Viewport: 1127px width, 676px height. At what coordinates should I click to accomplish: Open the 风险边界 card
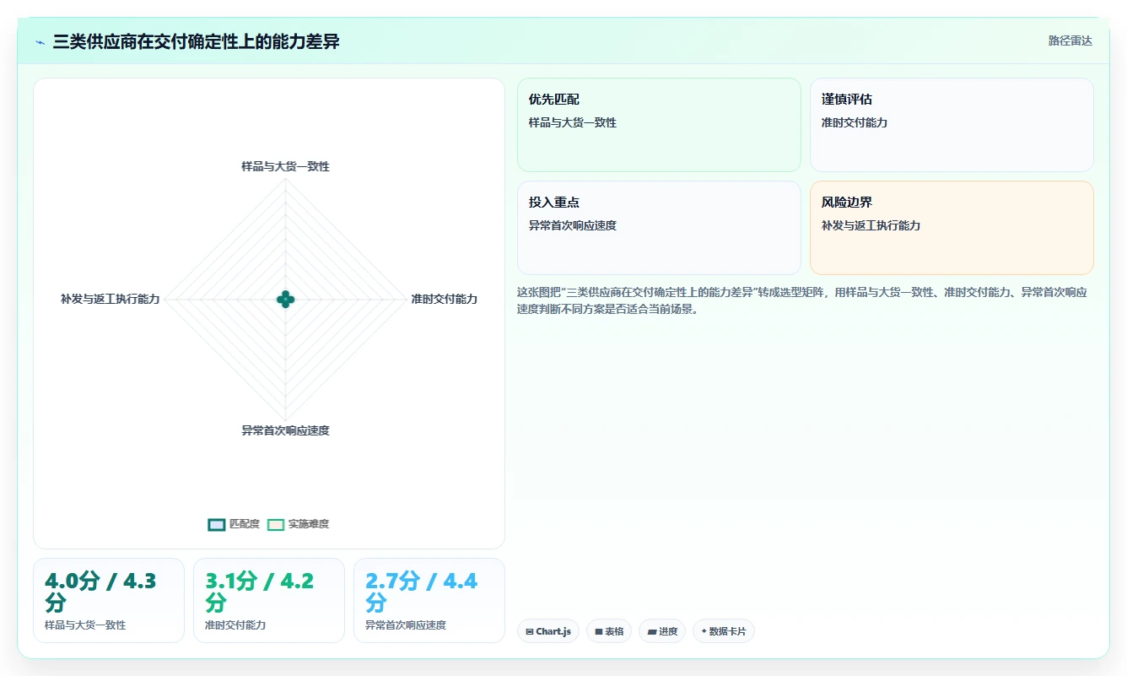952,228
